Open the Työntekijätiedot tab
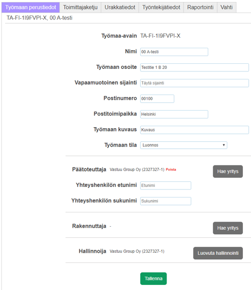251x290 pixels. click(x=161, y=8)
